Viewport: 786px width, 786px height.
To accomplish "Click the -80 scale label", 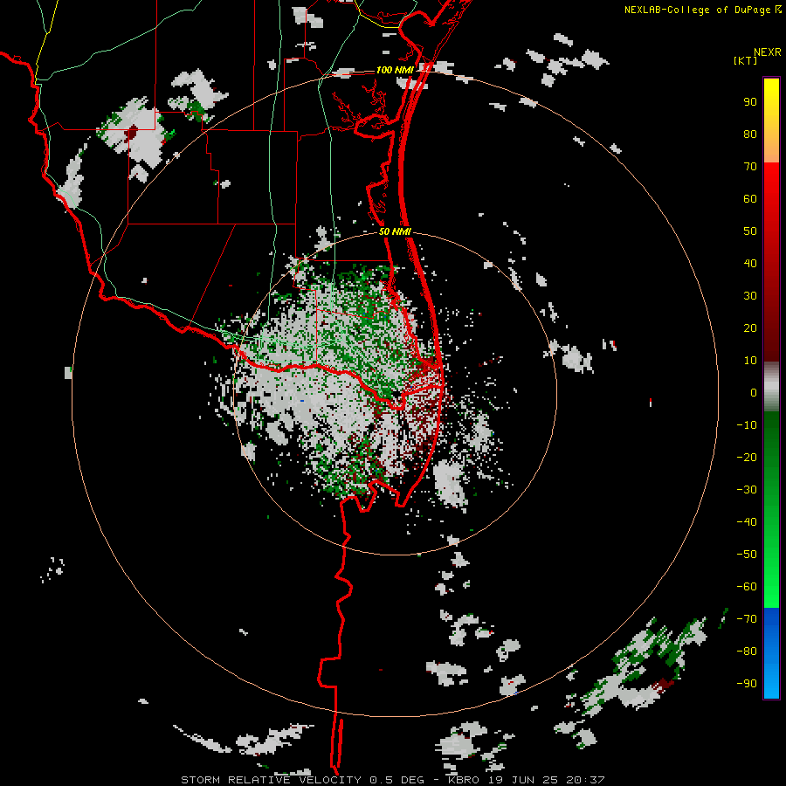I will pos(747,652).
